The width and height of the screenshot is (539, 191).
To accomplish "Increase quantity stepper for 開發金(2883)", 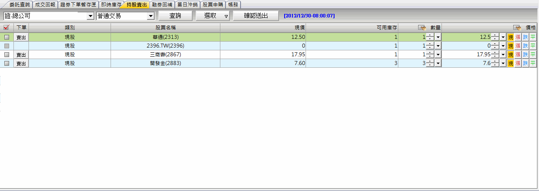I will pyautogui.click(x=430, y=62).
